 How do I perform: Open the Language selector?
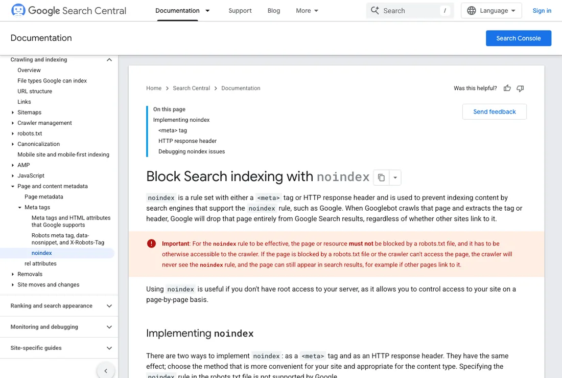coord(491,10)
